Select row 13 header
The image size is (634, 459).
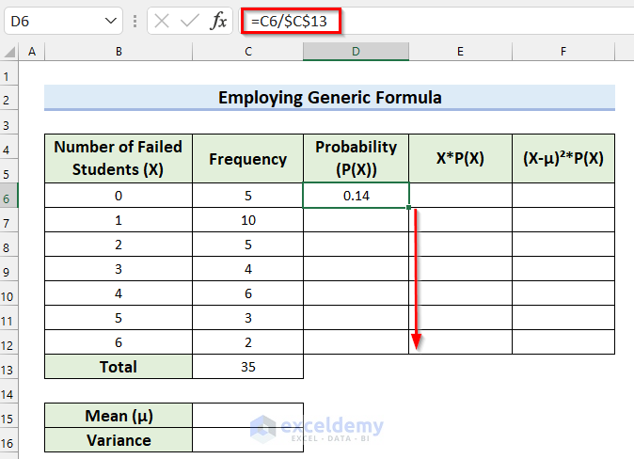pos(9,367)
